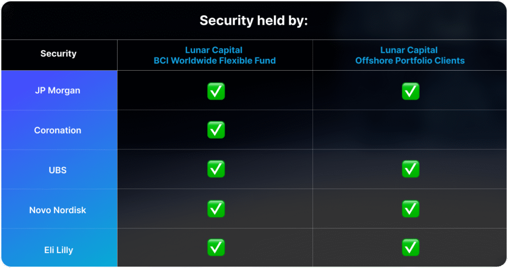Select the Eli Lilly row label
Screen dimensions: 508x268
tap(58, 250)
